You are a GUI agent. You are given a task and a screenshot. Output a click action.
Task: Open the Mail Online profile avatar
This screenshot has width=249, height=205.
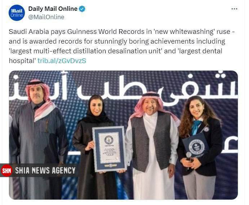[x=17, y=13]
